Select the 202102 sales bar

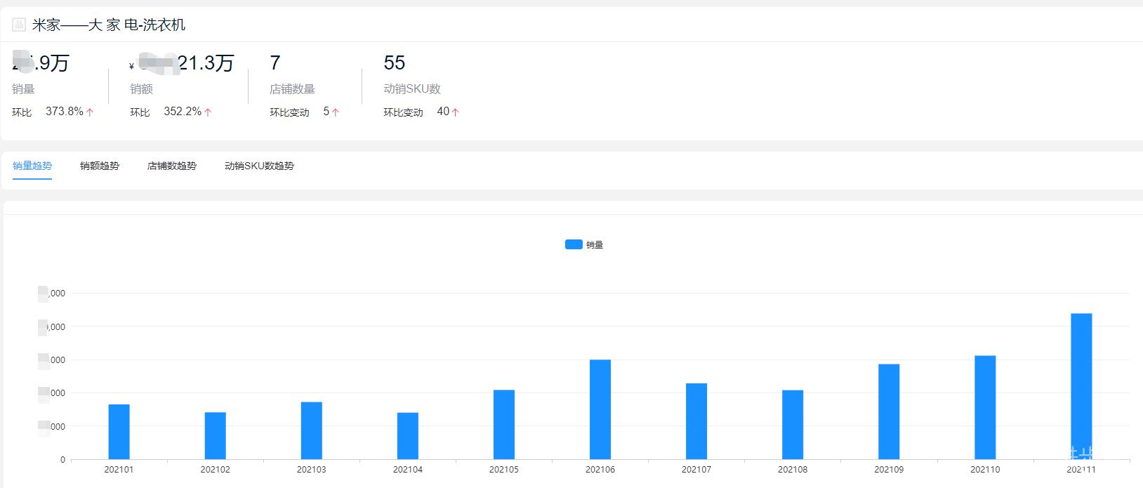coord(216,436)
